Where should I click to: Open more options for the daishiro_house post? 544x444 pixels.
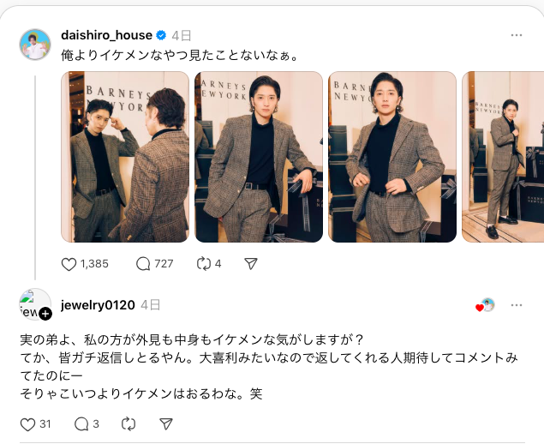[517, 35]
